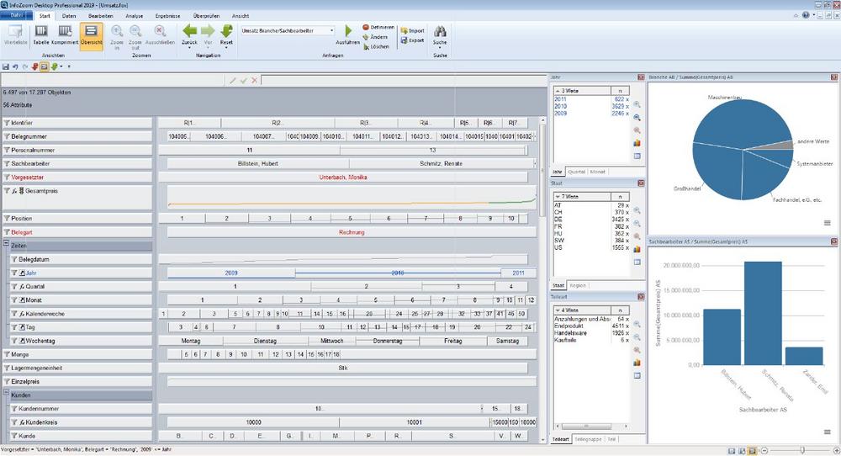Screen dimensions: 841x456
Task: Collapse the Zeiten attribute group
Action: (x=7, y=244)
